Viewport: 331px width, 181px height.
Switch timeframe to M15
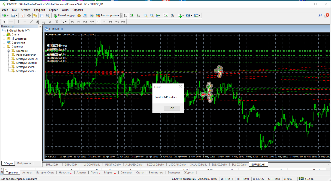(x=85, y=22)
